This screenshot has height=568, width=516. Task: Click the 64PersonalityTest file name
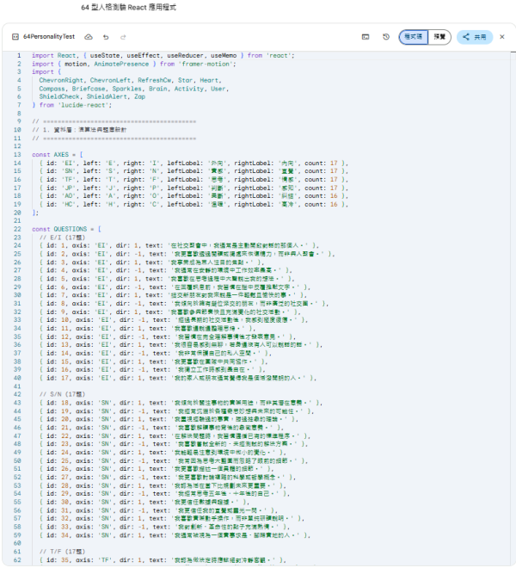click(50, 38)
